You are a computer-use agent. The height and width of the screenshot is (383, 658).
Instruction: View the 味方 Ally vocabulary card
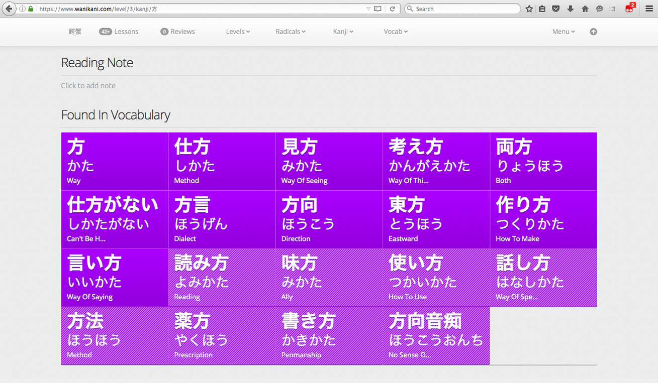coord(329,278)
